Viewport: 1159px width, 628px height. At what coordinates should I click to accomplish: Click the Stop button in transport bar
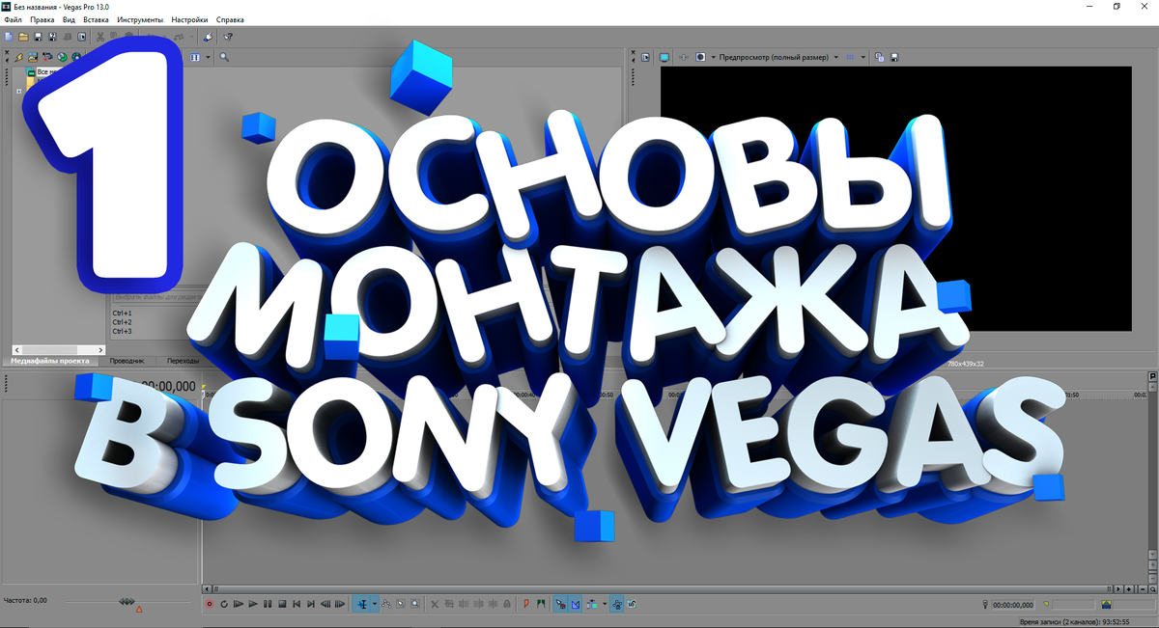(x=282, y=604)
